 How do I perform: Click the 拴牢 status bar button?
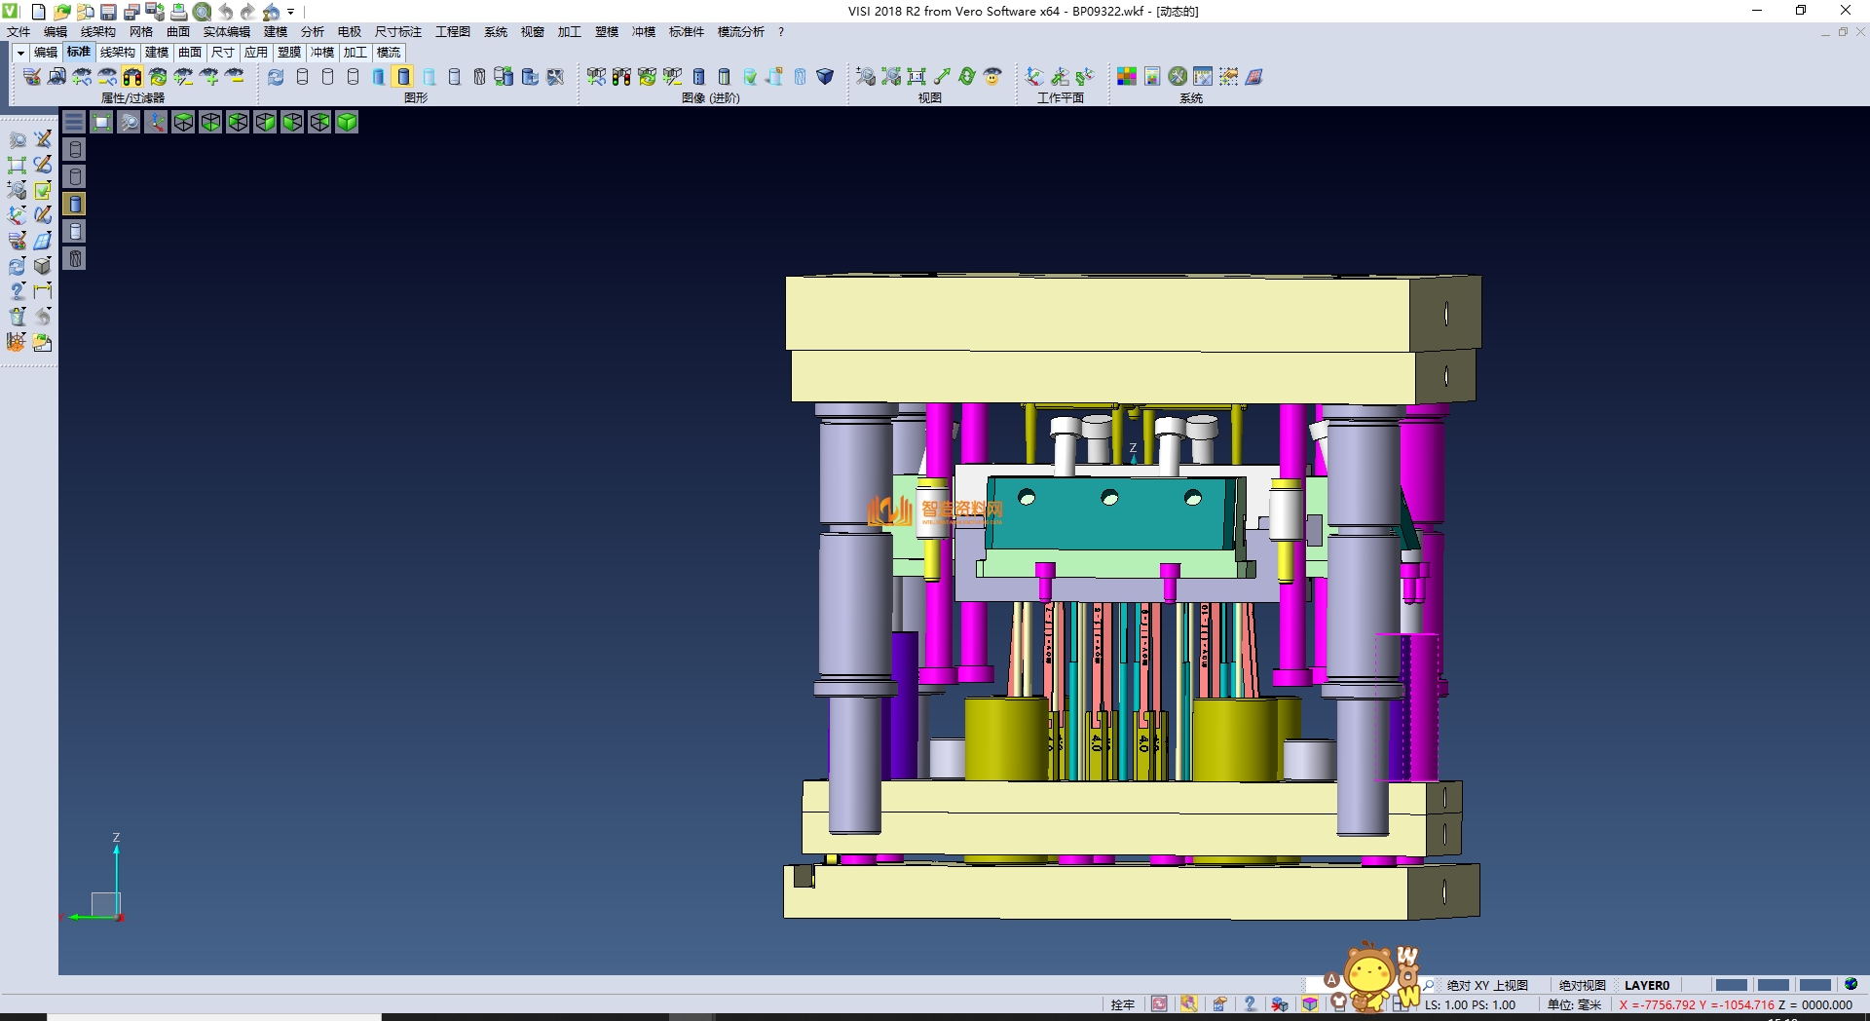tap(1122, 1004)
